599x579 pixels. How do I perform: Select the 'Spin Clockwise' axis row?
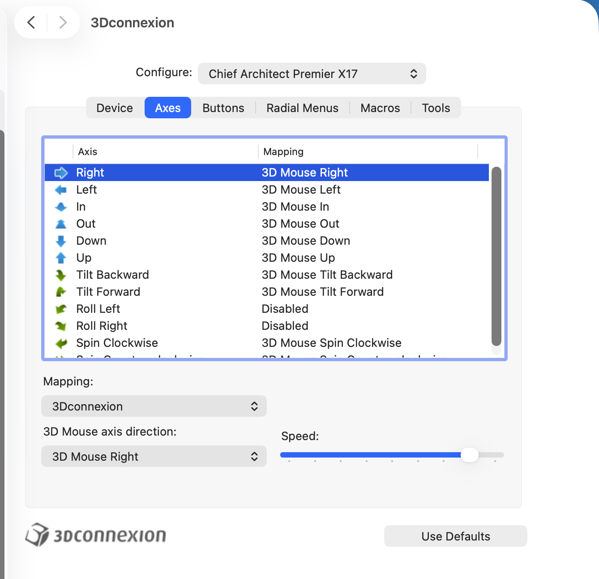267,343
